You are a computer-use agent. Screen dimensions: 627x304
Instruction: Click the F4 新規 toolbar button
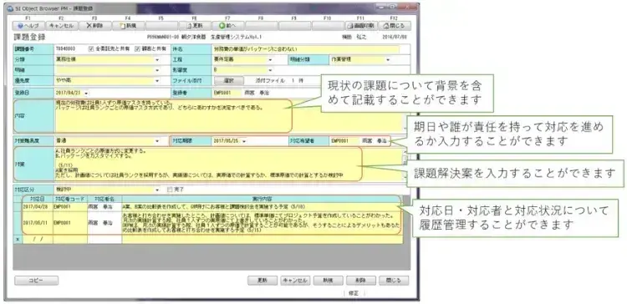point(128,26)
